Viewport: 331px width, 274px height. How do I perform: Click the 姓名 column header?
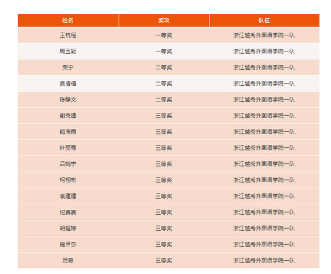click(x=68, y=20)
